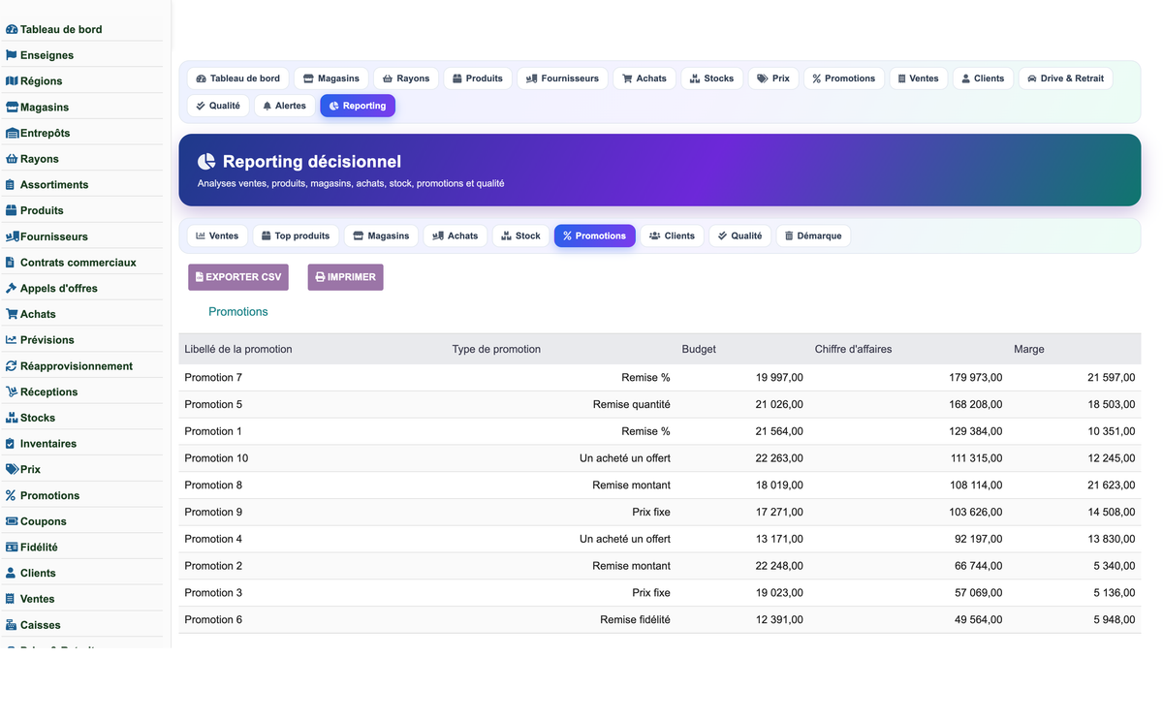The width and height of the screenshot is (1163, 720).
Task: Click the Tableau de bord gauge icon in sidebar
Action: [12, 30]
